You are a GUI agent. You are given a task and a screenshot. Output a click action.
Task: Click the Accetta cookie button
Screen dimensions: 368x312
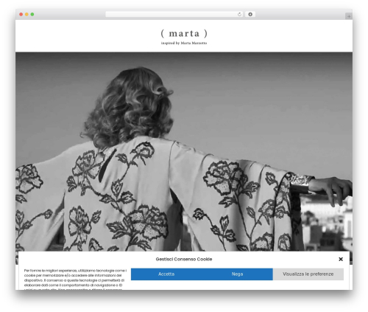click(x=166, y=274)
